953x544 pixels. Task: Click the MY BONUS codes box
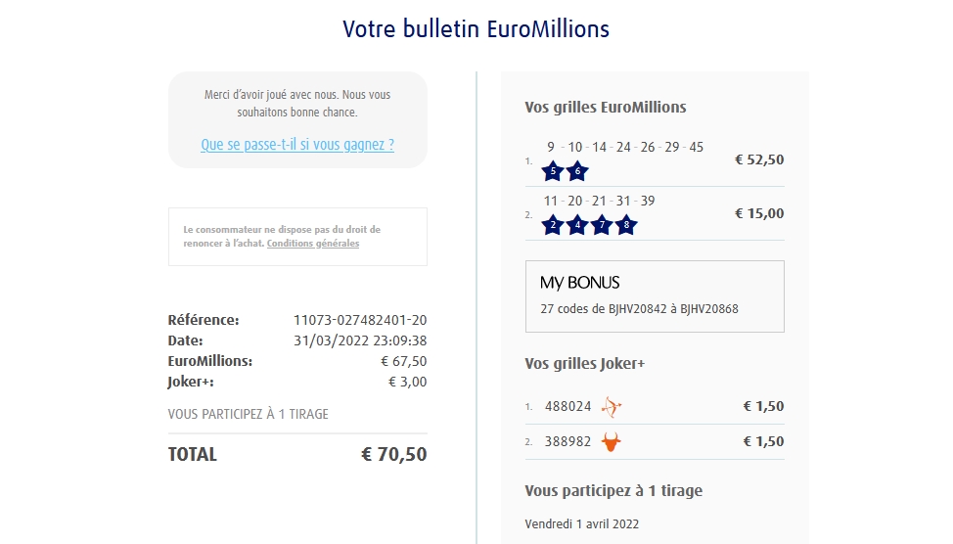pos(655,295)
